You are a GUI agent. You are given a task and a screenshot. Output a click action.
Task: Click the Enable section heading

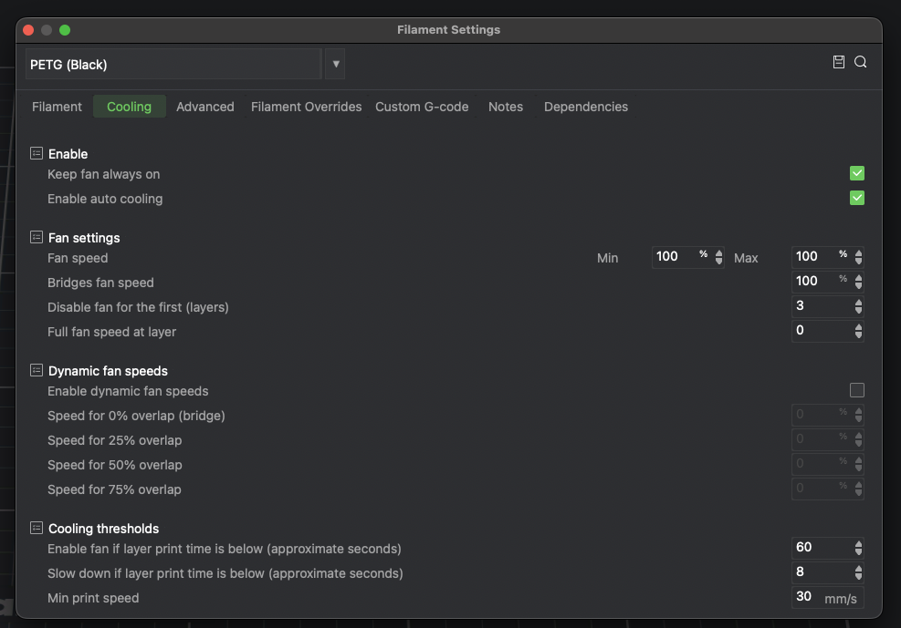(68, 154)
